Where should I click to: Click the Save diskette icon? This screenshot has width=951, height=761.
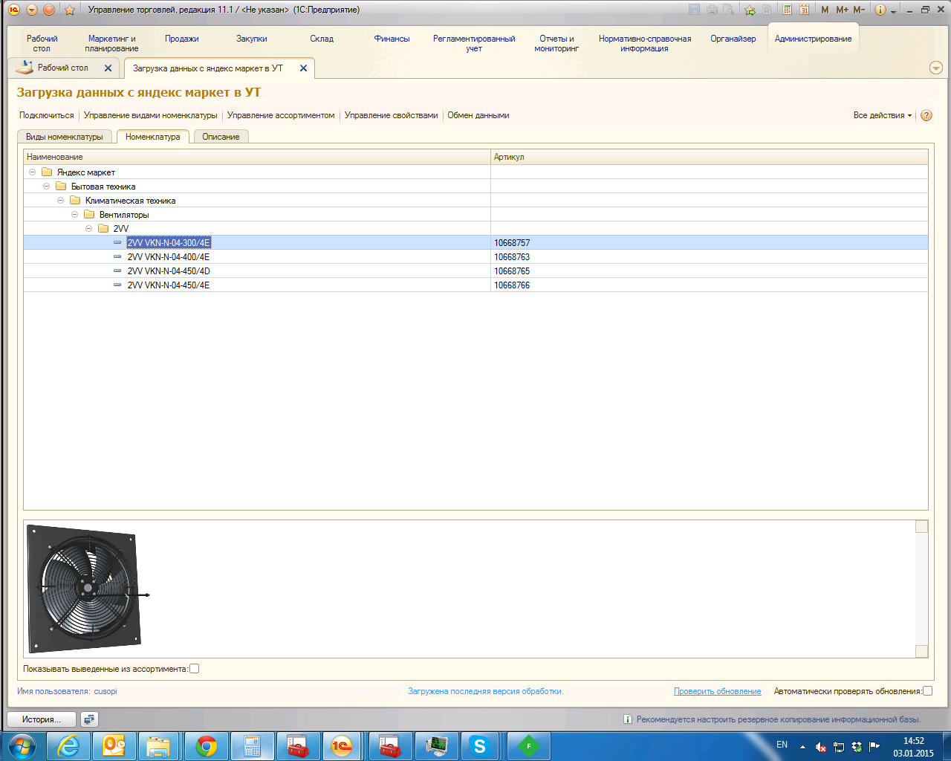(694, 10)
